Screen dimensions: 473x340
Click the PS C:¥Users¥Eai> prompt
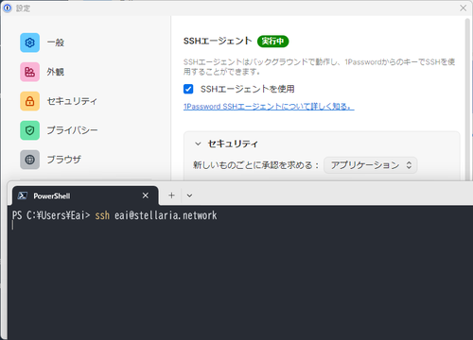pyautogui.click(x=51, y=215)
